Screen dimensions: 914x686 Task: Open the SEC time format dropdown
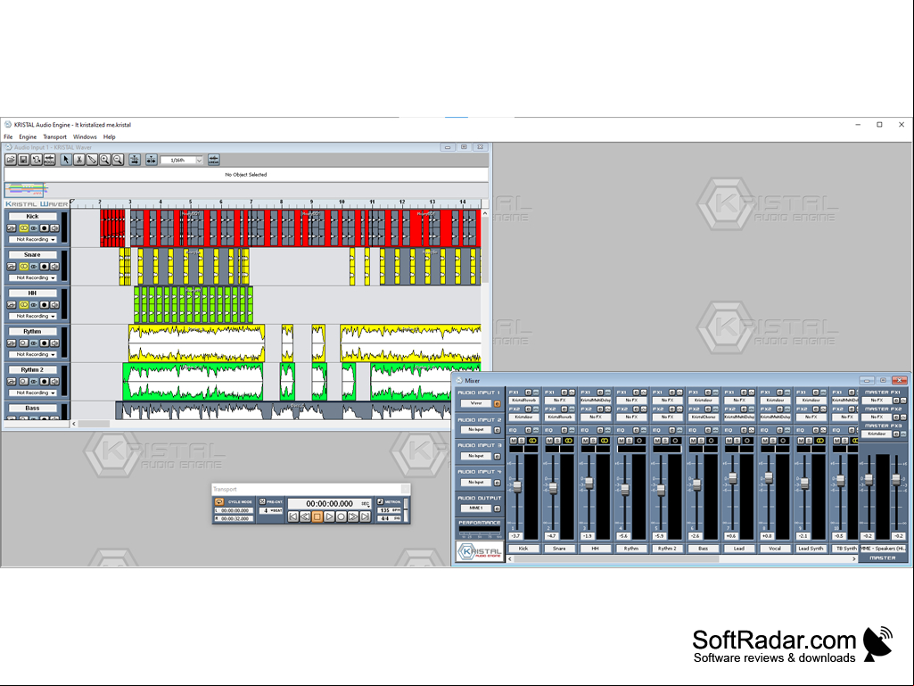pyautogui.click(x=366, y=503)
